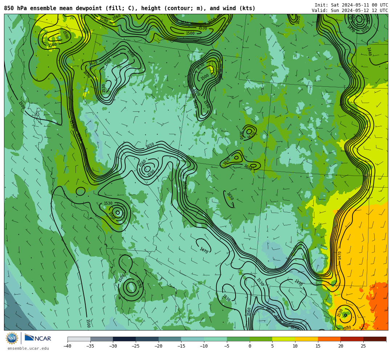The height and width of the screenshot is (353, 392).
Task: Click the olive green 0 to 5 swatch
Action: [x=261, y=339]
